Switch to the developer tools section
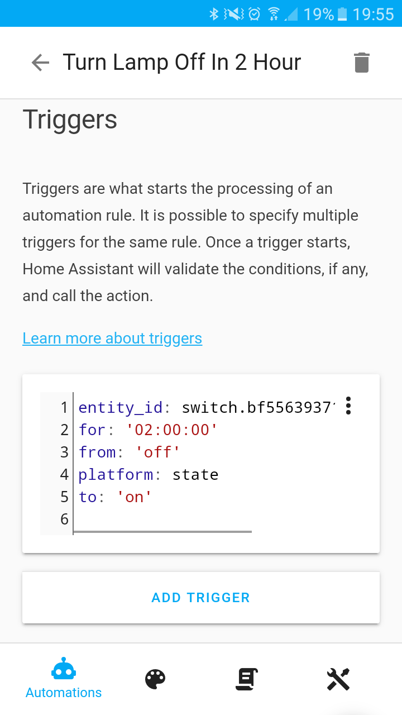 click(338, 679)
